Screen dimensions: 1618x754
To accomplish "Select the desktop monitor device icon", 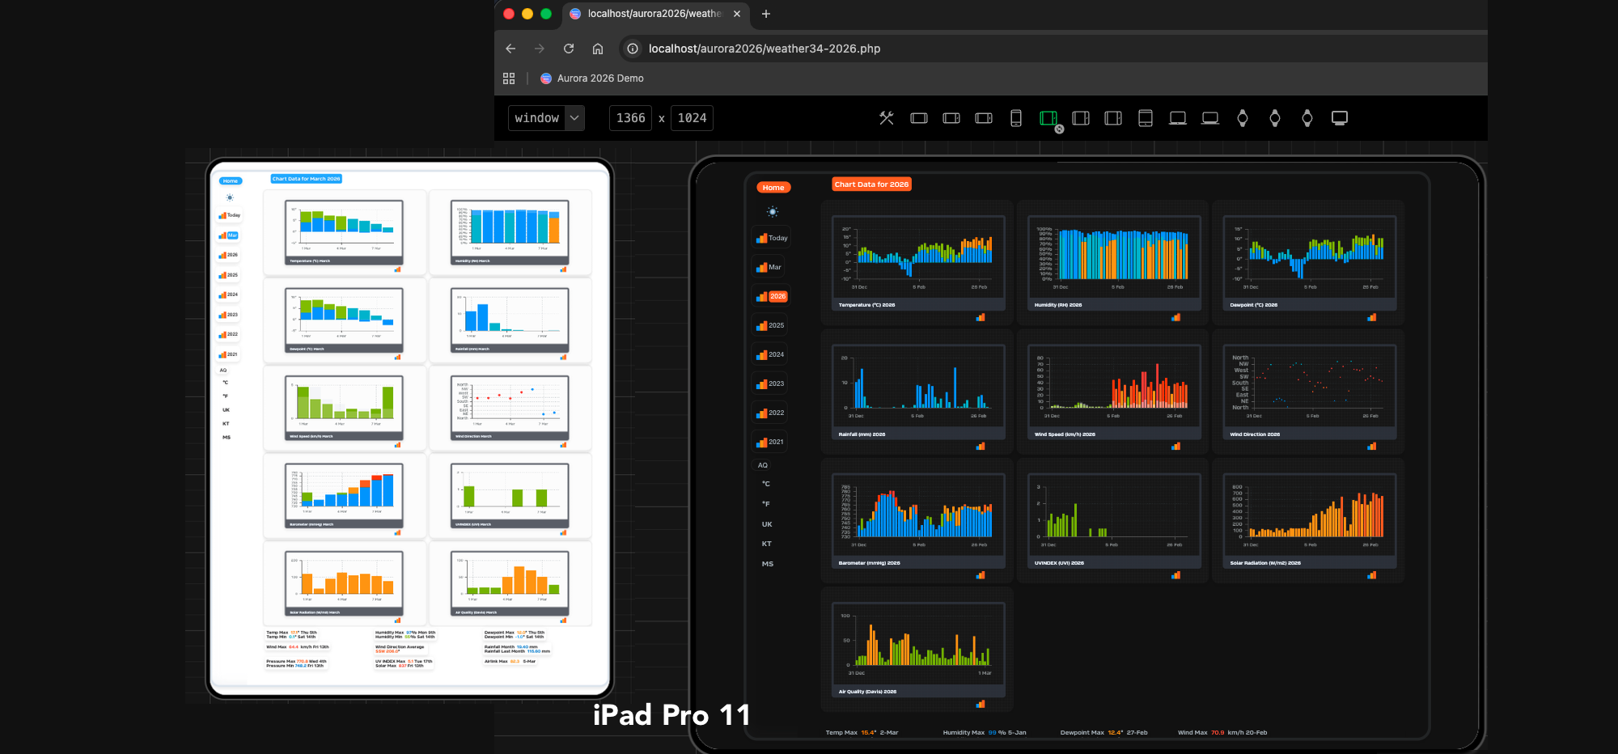I will 1340,118.
